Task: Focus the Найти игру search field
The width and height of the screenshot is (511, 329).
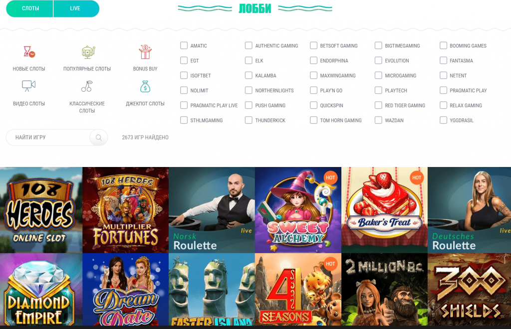Action: (x=49, y=137)
